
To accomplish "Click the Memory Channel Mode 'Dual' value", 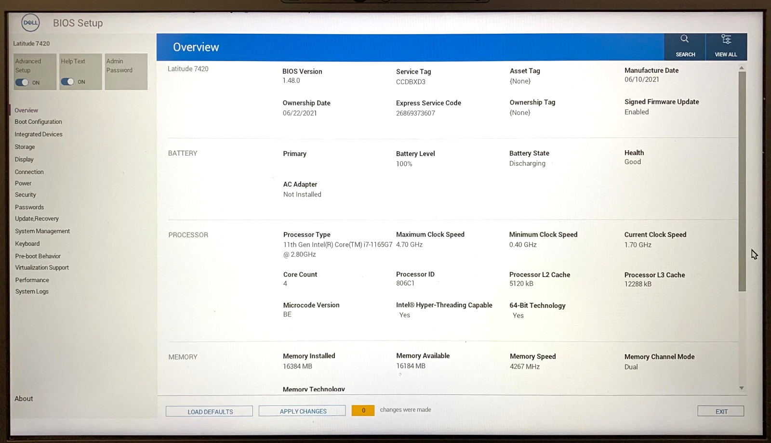I will coord(631,367).
